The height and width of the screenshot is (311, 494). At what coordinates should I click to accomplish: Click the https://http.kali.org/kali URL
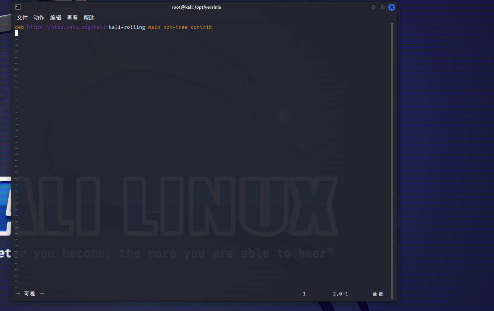pos(66,27)
